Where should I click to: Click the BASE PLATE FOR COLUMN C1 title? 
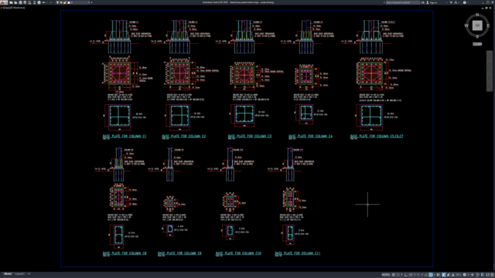point(125,136)
